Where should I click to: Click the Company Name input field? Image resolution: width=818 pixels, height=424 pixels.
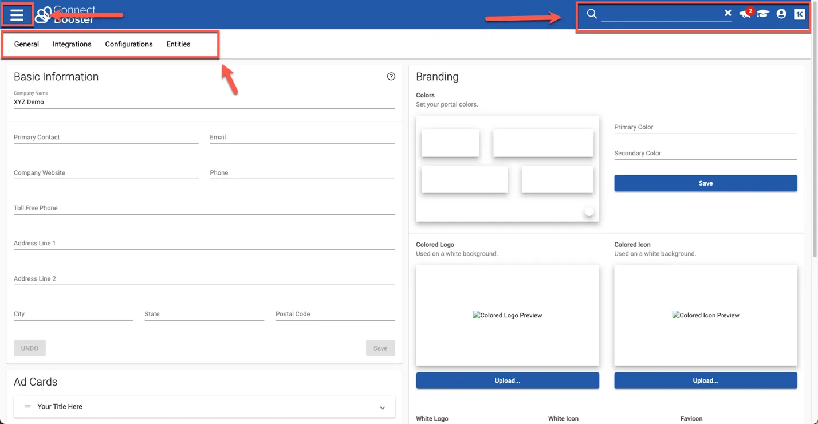click(x=204, y=102)
